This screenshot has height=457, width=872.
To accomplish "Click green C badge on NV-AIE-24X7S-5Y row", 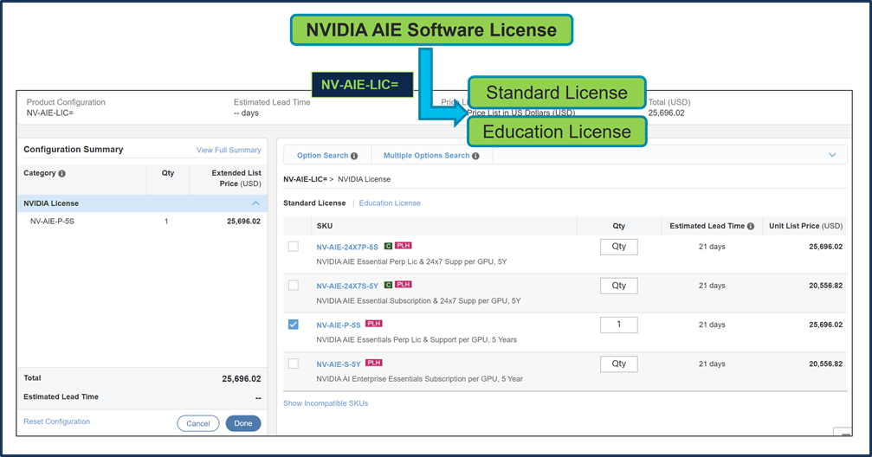I will point(388,285).
